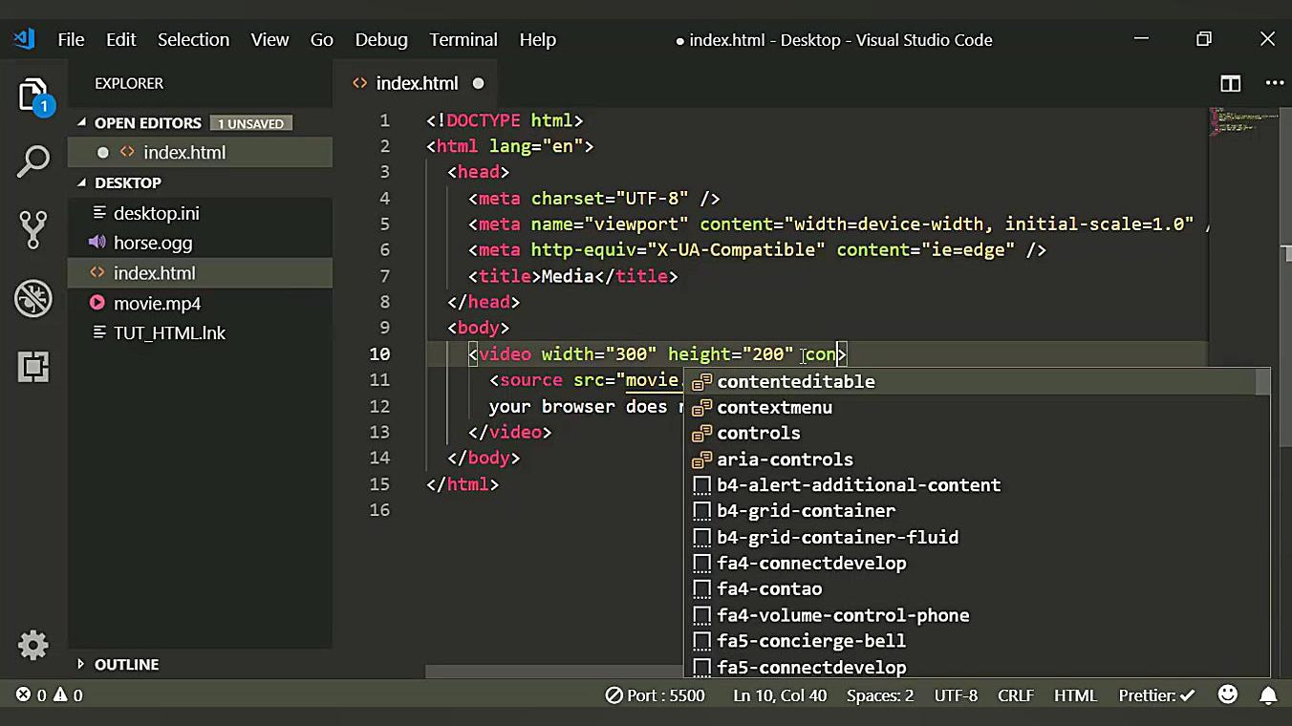Open desktop.ini in the file explorer
1292x726 pixels.
pyautogui.click(x=201, y=213)
